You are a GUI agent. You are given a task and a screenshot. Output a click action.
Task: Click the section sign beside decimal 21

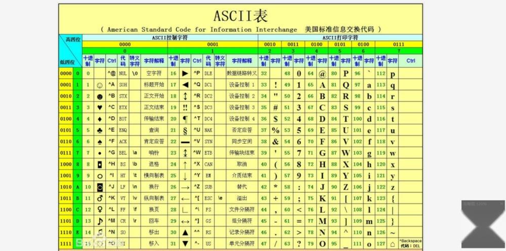185,130
